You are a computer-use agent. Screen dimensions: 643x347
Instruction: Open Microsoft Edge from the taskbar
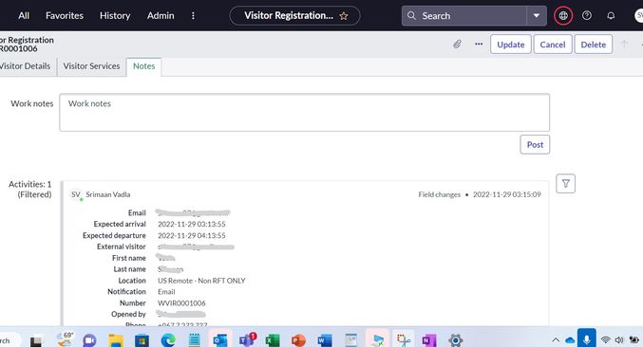pos(168,340)
